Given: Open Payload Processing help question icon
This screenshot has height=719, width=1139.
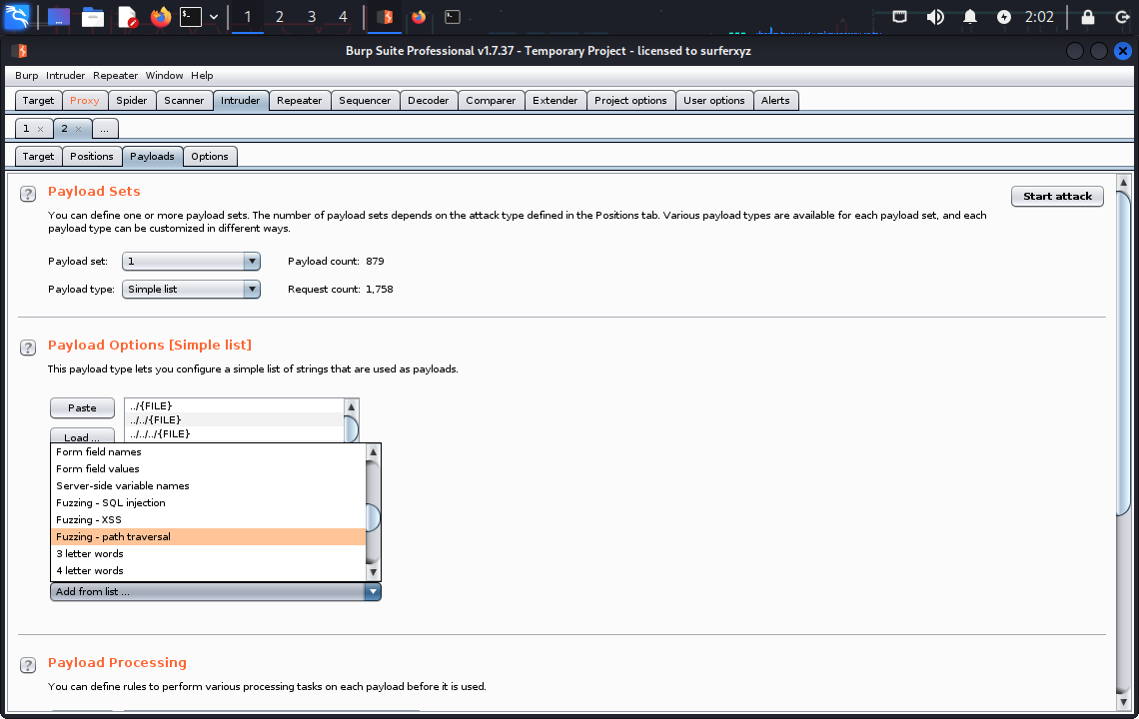Looking at the screenshot, I should (28, 665).
